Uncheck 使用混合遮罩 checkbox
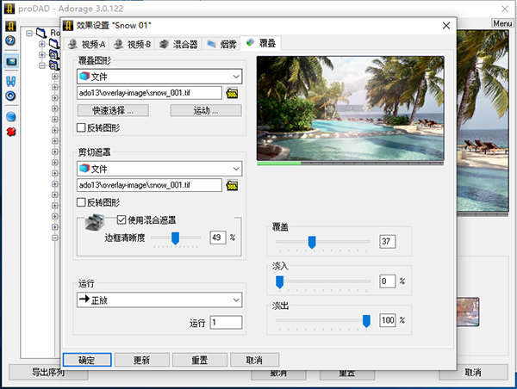 pos(121,219)
